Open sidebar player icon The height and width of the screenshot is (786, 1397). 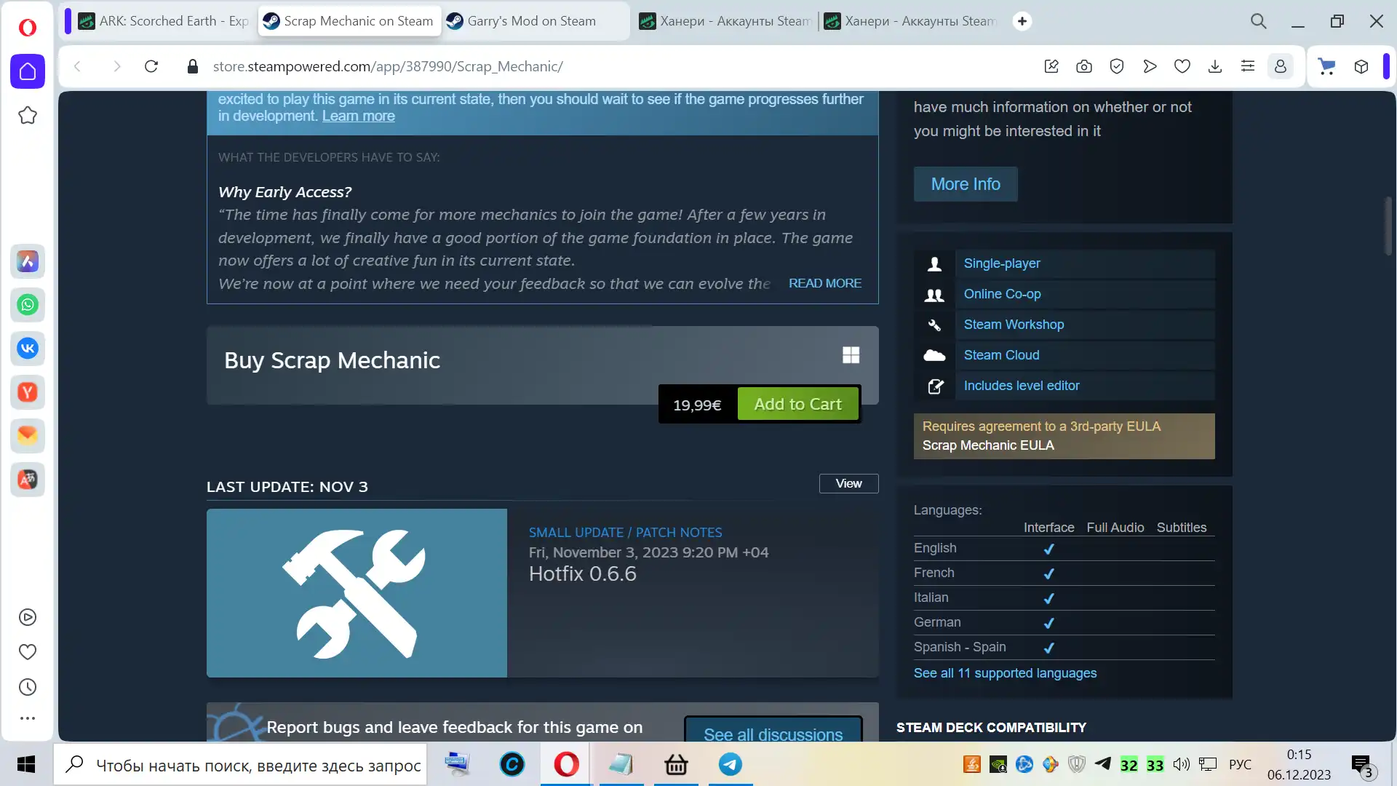tap(28, 617)
